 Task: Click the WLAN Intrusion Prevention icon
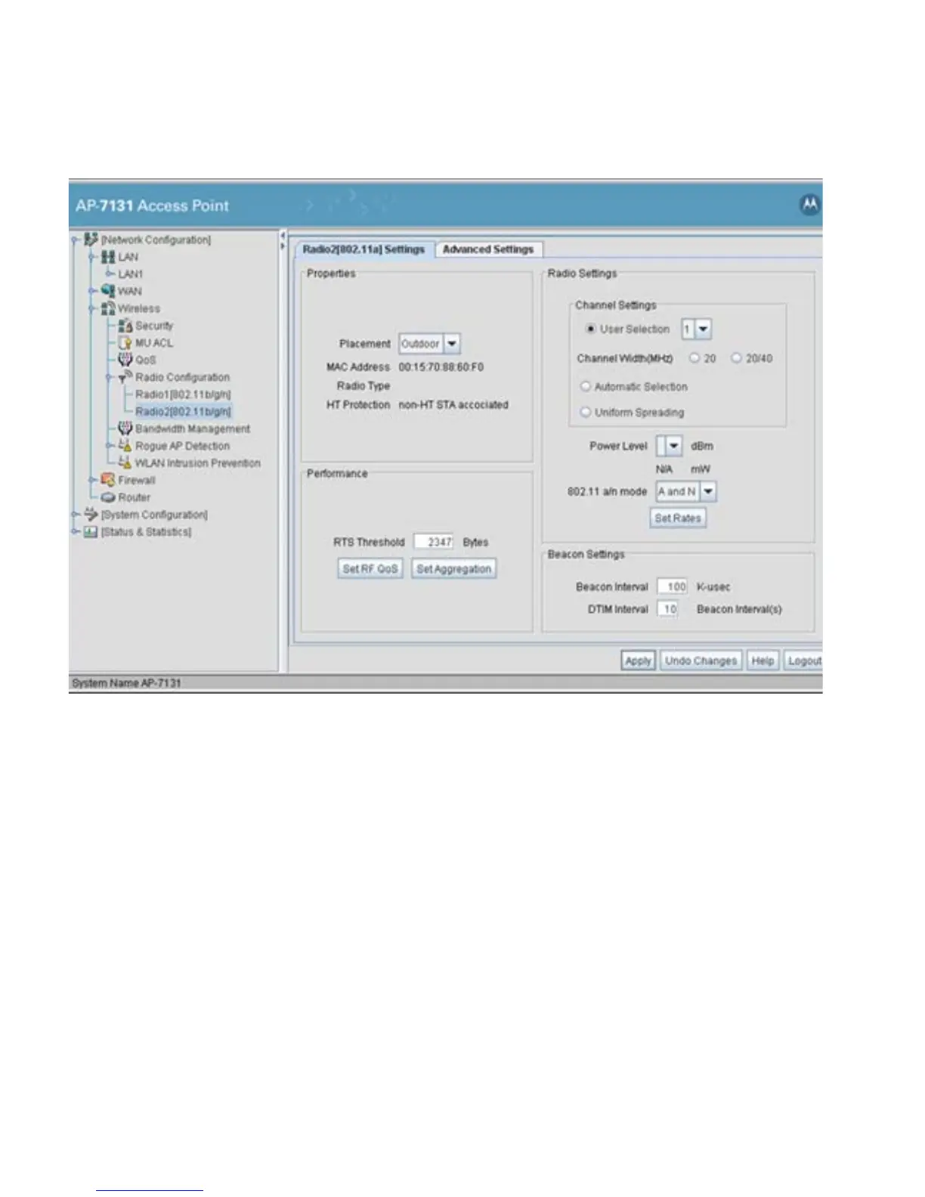(x=125, y=462)
